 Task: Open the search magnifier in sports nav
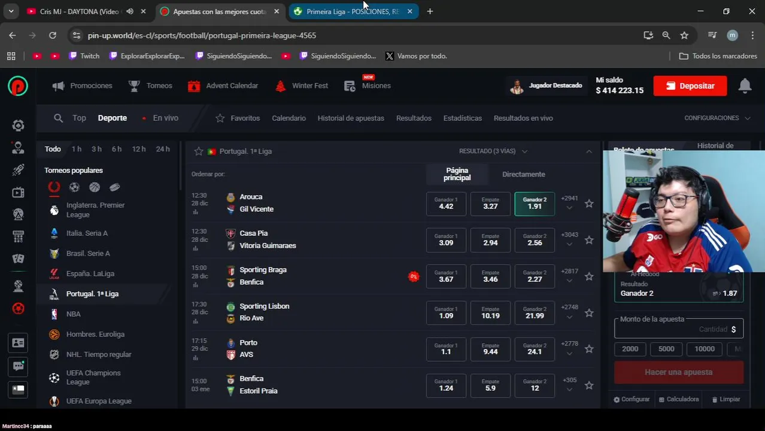click(x=58, y=118)
